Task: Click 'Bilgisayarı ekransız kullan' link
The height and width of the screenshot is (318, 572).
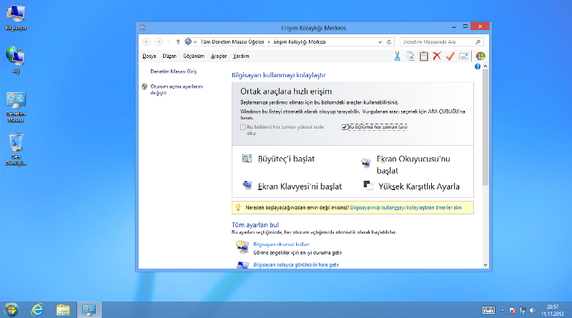Action: [x=281, y=244]
